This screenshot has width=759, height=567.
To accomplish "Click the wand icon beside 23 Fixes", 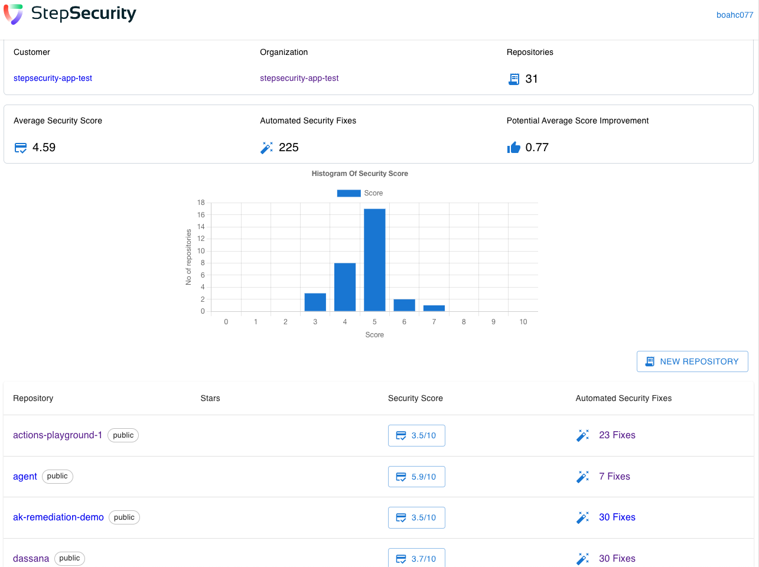I will pos(582,435).
